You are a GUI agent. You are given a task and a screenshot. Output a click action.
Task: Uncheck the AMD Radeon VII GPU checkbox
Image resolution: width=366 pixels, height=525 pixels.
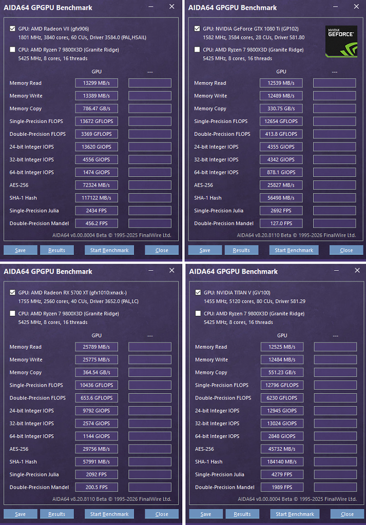pyautogui.click(x=13, y=29)
